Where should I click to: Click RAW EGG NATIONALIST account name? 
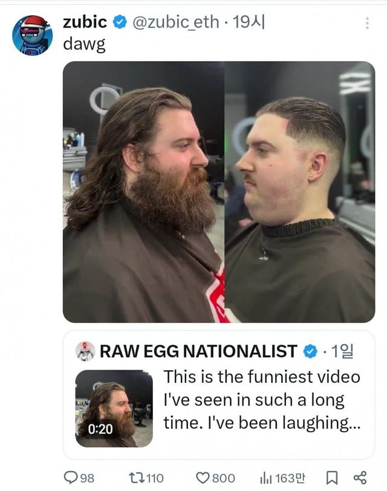click(198, 351)
